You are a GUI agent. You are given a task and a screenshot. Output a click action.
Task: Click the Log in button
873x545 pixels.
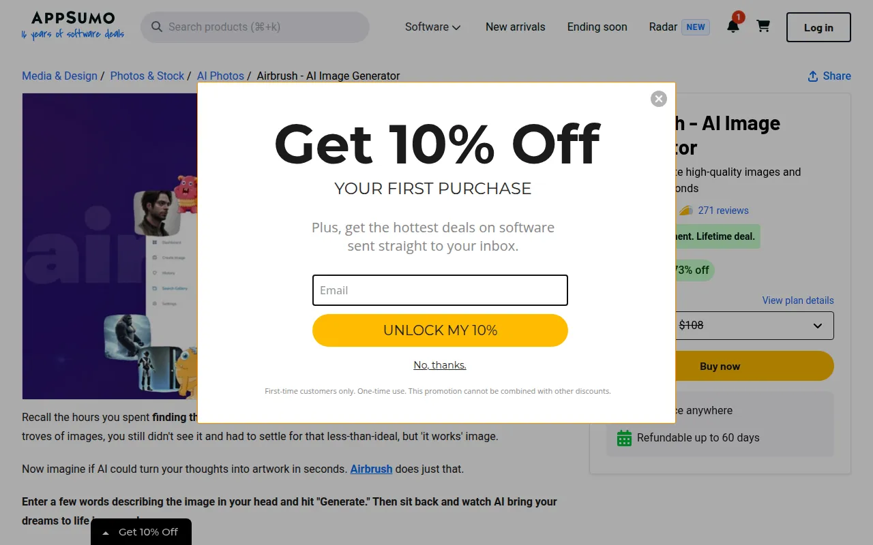[x=818, y=27]
